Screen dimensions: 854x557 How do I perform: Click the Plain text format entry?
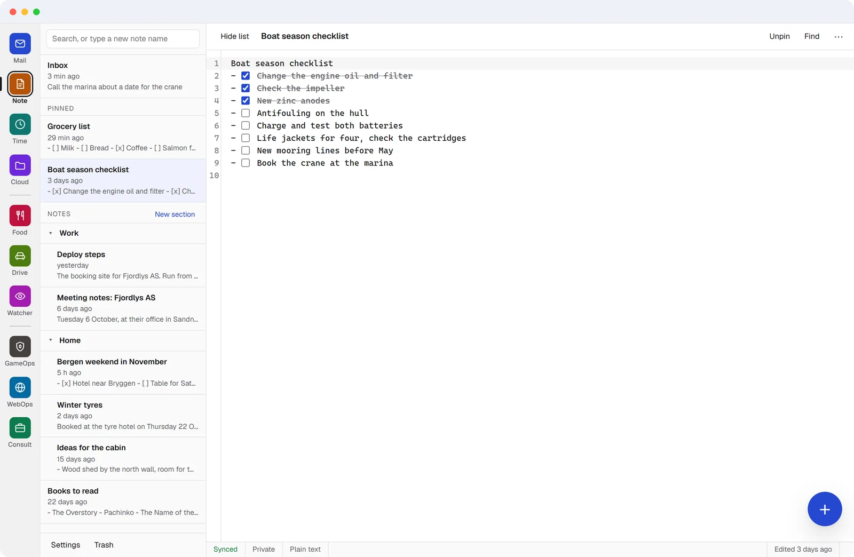click(x=305, y=549)
